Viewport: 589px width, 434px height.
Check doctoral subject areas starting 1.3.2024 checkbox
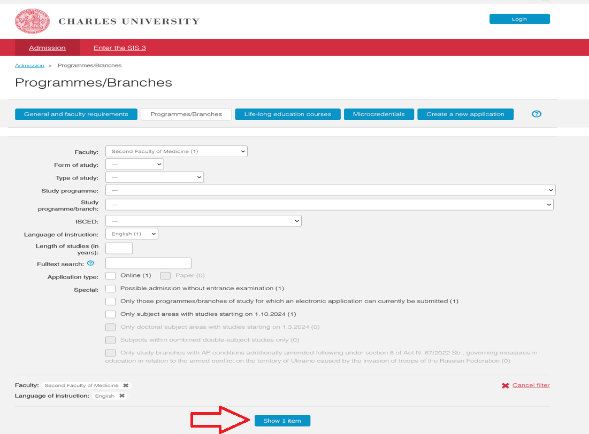[110, 327]
